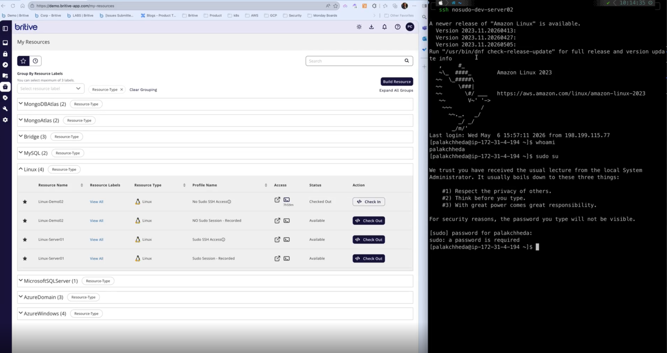Open the help question mark icon
The height and width of the screenshot is (353, 667).
point(397,27)
